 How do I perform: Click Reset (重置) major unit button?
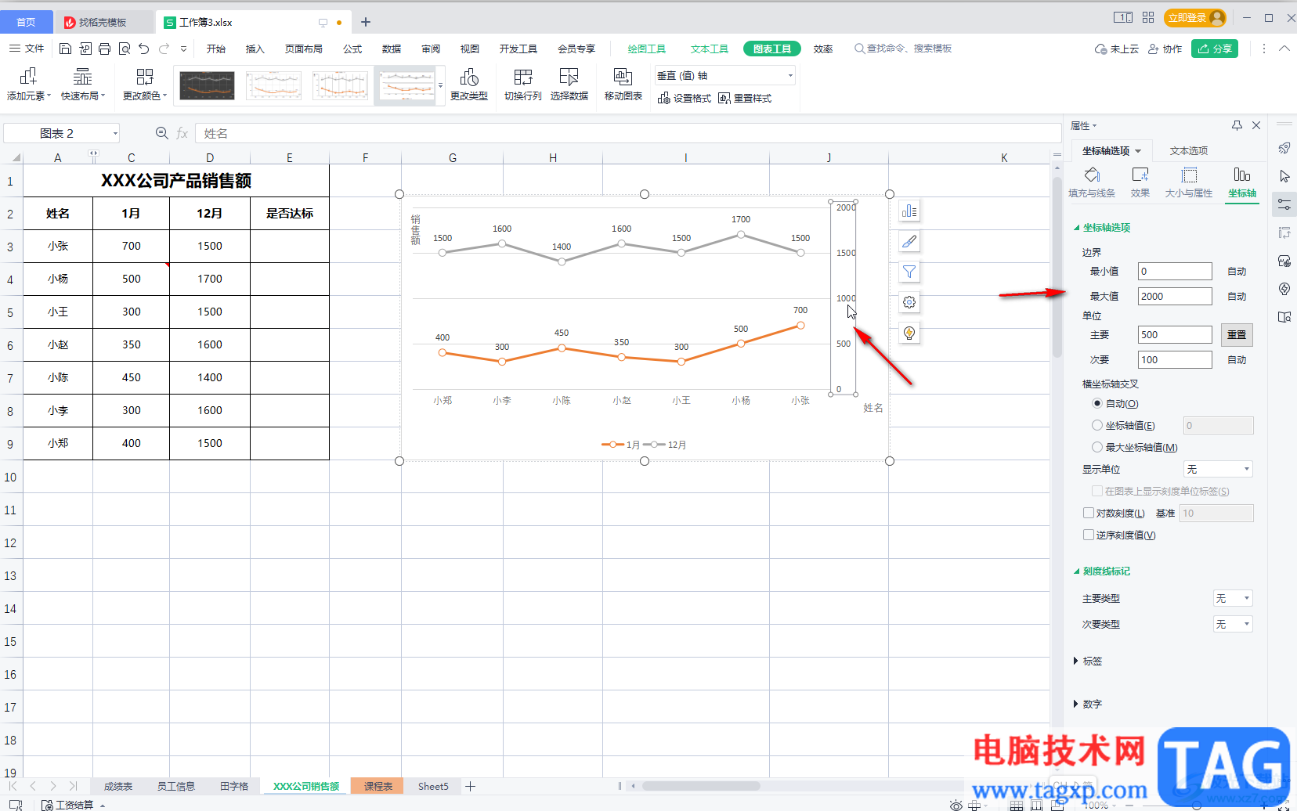coord(1237,335)
